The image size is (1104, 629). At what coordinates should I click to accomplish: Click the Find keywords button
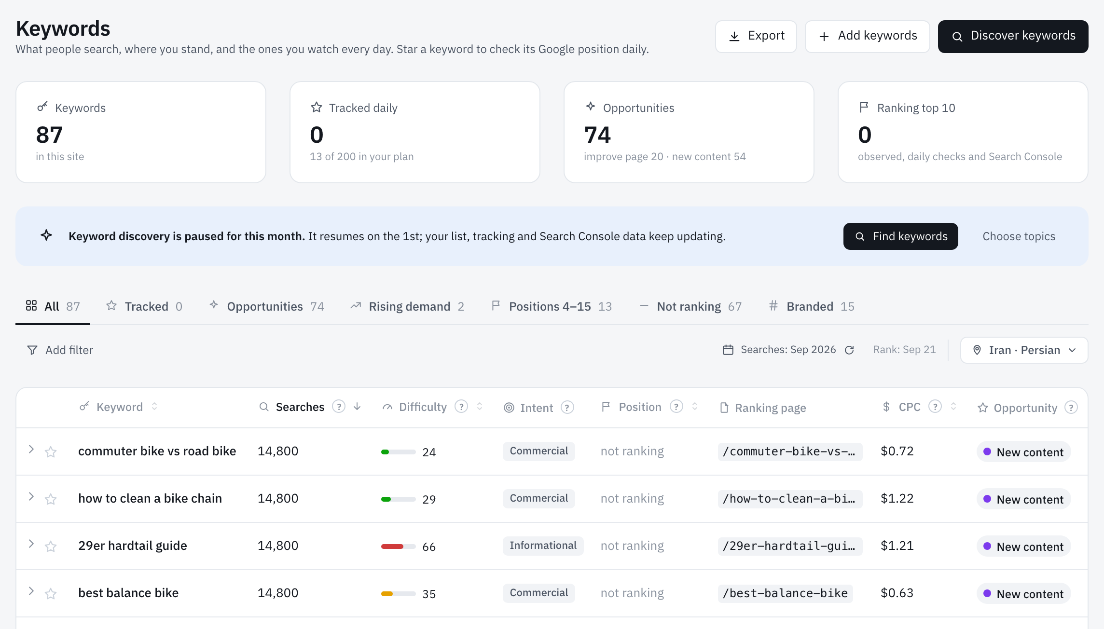point(900,236)
